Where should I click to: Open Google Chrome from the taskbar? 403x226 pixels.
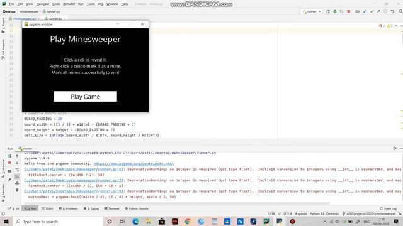tap(188, 222)
